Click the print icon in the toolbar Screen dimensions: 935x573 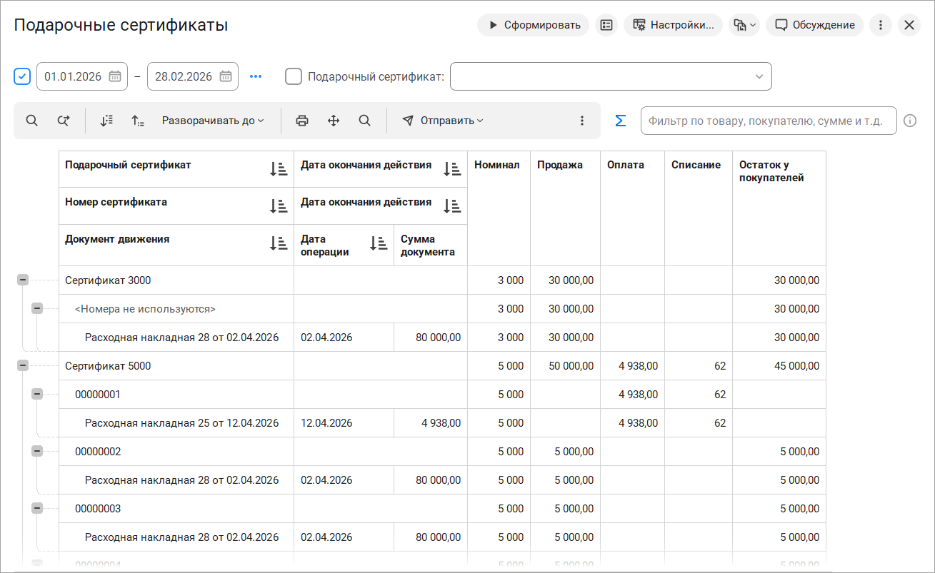point(302,121)
